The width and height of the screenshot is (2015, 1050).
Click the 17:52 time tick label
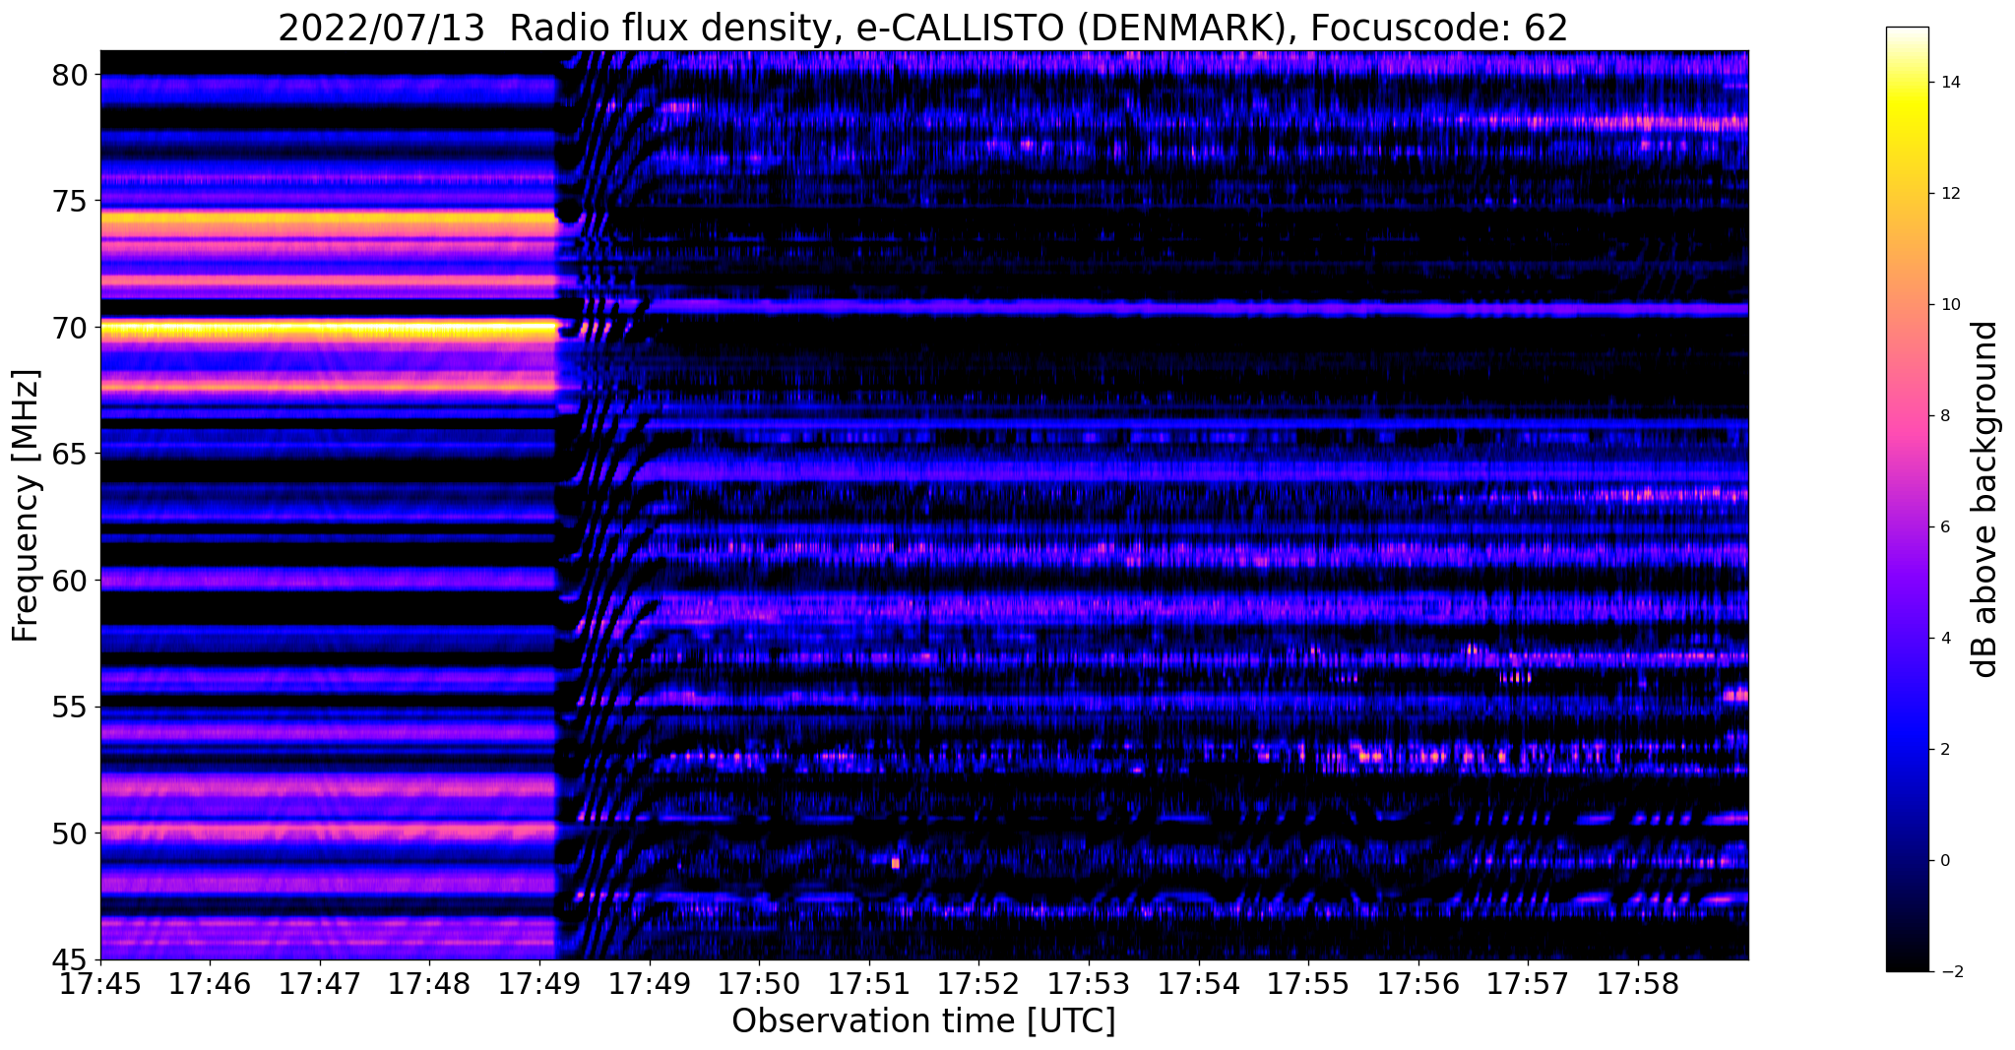(978, 982)
